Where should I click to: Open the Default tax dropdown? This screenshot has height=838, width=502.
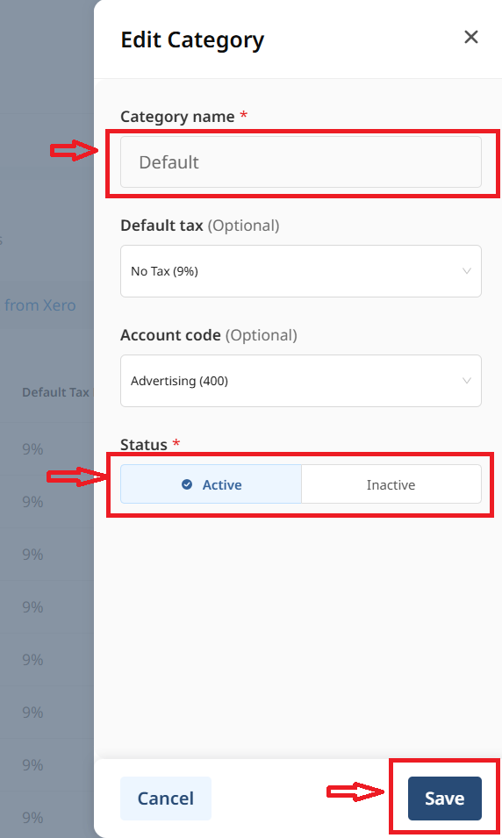coord(300,271)
